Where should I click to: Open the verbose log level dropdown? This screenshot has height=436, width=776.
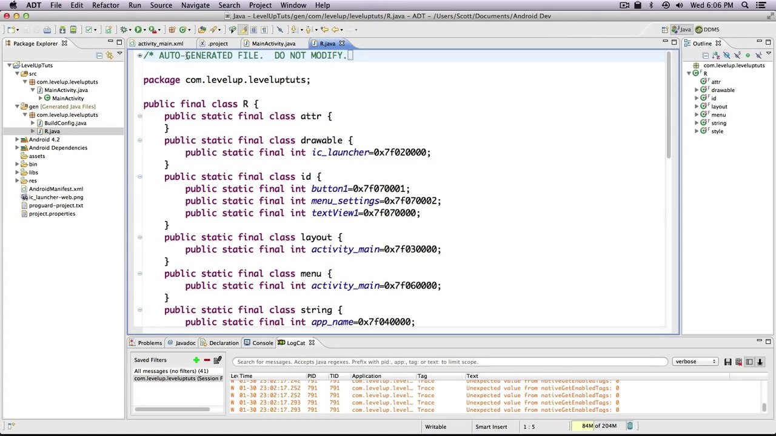click(x=695, y=362)
